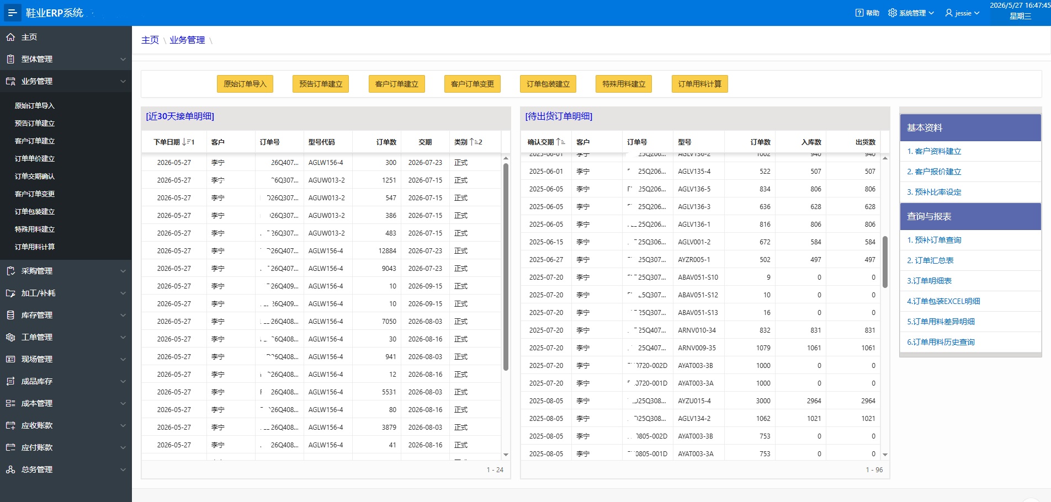Click the 近30天接单明细 table vertical scrollbar
The image size is (1051, 502).
pos(506,266)
